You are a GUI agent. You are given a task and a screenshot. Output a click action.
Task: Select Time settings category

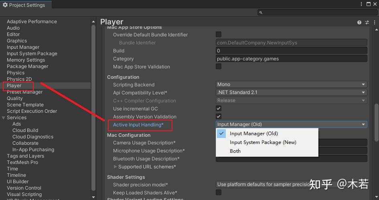click(x=12, y=169)
